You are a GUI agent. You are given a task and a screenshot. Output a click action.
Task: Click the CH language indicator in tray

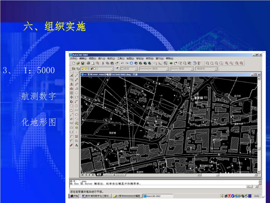pyautogui.click(x=250, y=196)
